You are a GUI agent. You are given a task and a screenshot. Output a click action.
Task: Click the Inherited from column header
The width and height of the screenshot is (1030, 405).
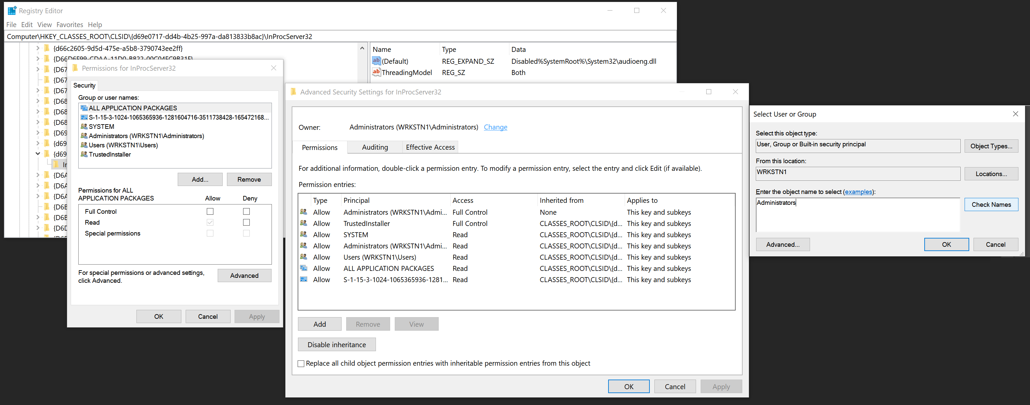(581, 200)
